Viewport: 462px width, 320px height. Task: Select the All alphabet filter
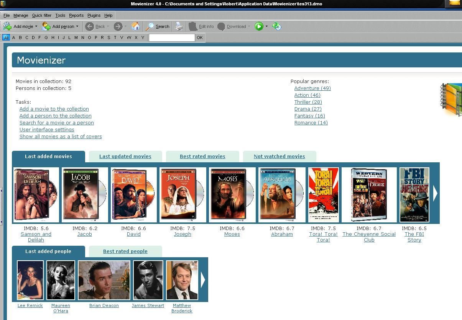(6, 38)
